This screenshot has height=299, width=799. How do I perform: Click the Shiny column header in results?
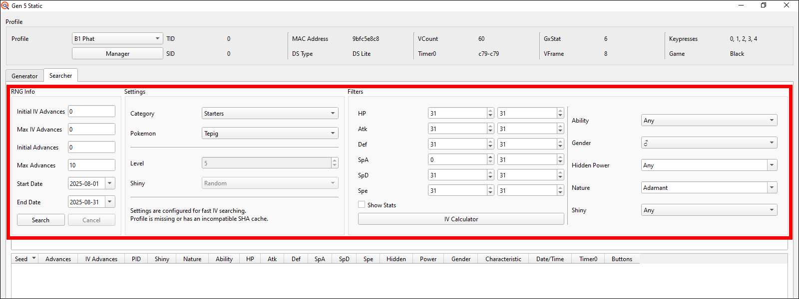162,259
